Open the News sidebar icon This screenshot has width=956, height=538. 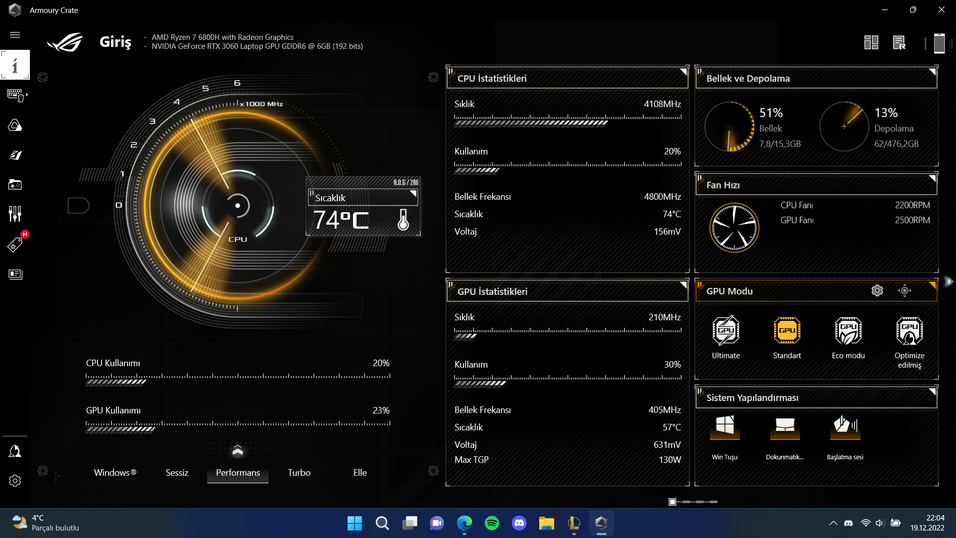15,274
